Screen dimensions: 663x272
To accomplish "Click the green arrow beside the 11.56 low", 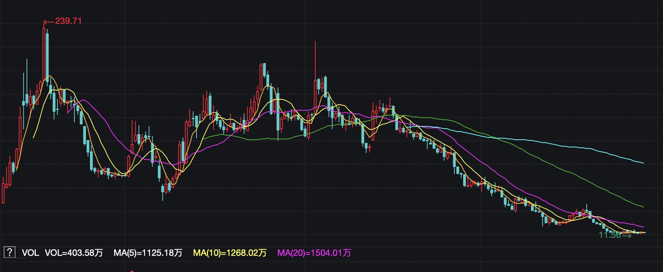I will coord(627,236).
